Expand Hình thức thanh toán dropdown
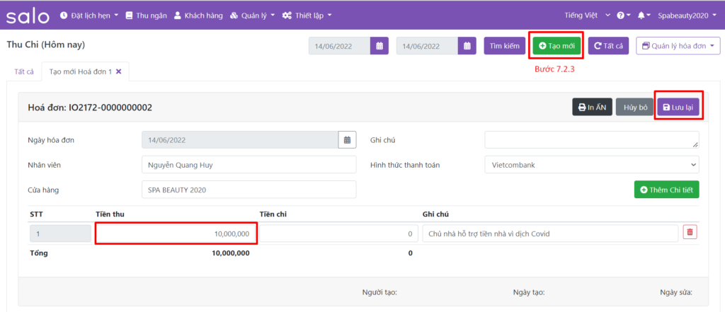 591,165
